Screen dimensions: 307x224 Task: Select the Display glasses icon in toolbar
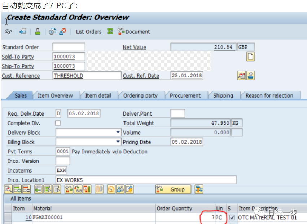click(8, 32)
